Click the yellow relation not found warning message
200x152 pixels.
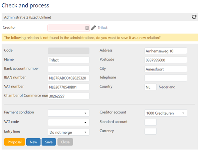tap(100, 37)
